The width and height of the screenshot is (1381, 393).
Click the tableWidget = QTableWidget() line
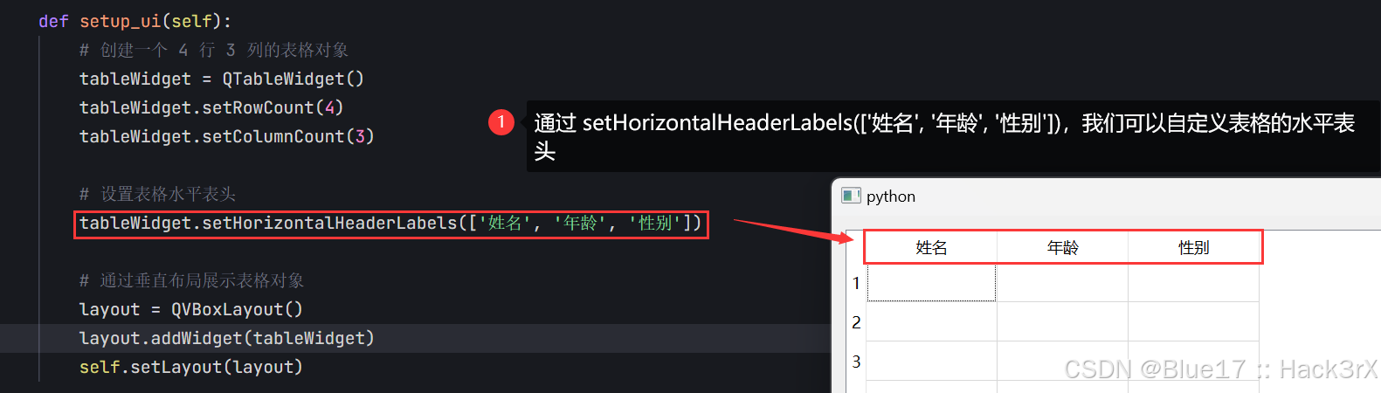222,79
